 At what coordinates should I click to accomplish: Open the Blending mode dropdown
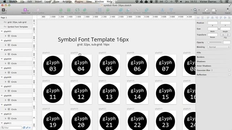[x=219, y=47]
